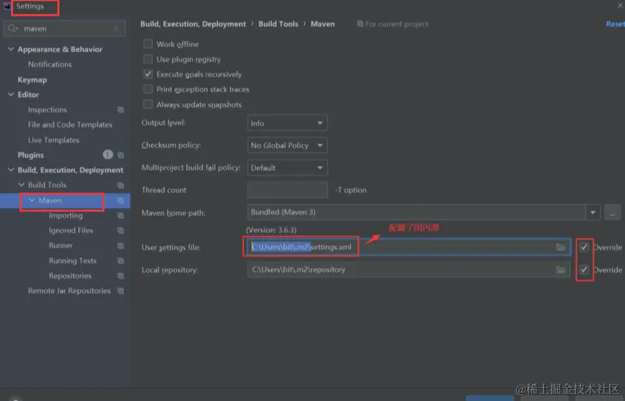Open Multiproject build fail policy dropdown
Viewport: 625px width, 401px height.
click(x=287, y=168)
